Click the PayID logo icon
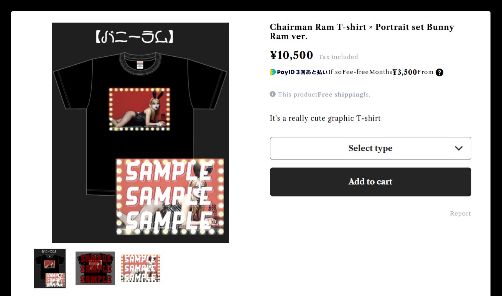 (x=273, y=72)
